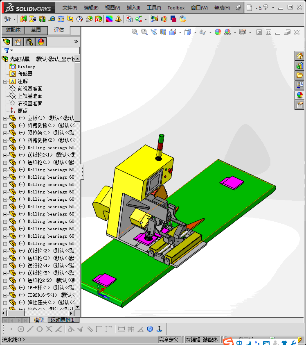This screenshot has width=306, height=345.
Task: Select the Measure tool
Action: [52, 19]
